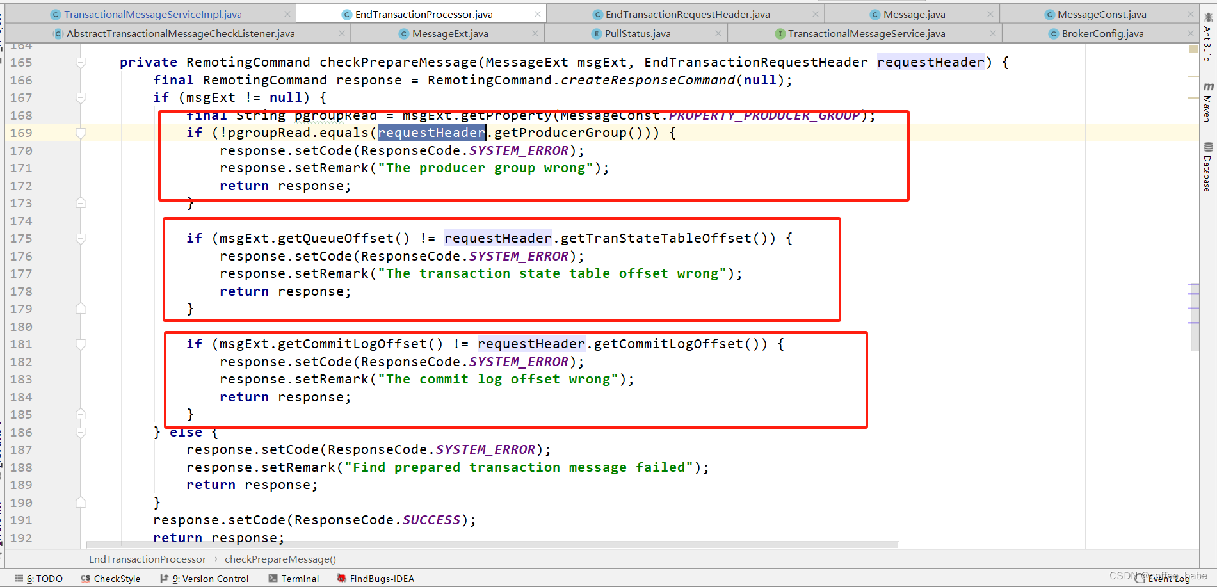Collapse fold end marker at line 179
The height and width of the screenshot is (587, 1217).
click(81, 309)
